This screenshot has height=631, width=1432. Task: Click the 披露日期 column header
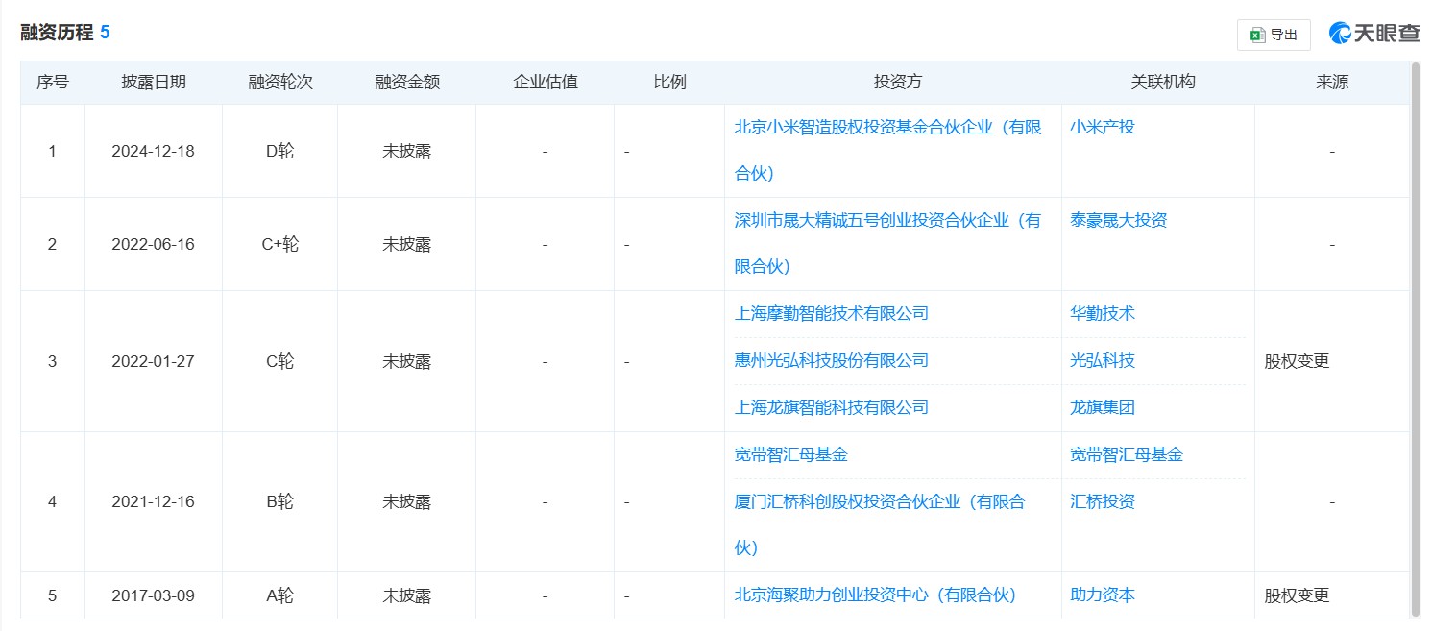(154, 83)
